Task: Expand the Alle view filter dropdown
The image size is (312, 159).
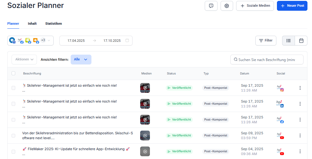Action: pyautogui.click(x=81, y=60)
